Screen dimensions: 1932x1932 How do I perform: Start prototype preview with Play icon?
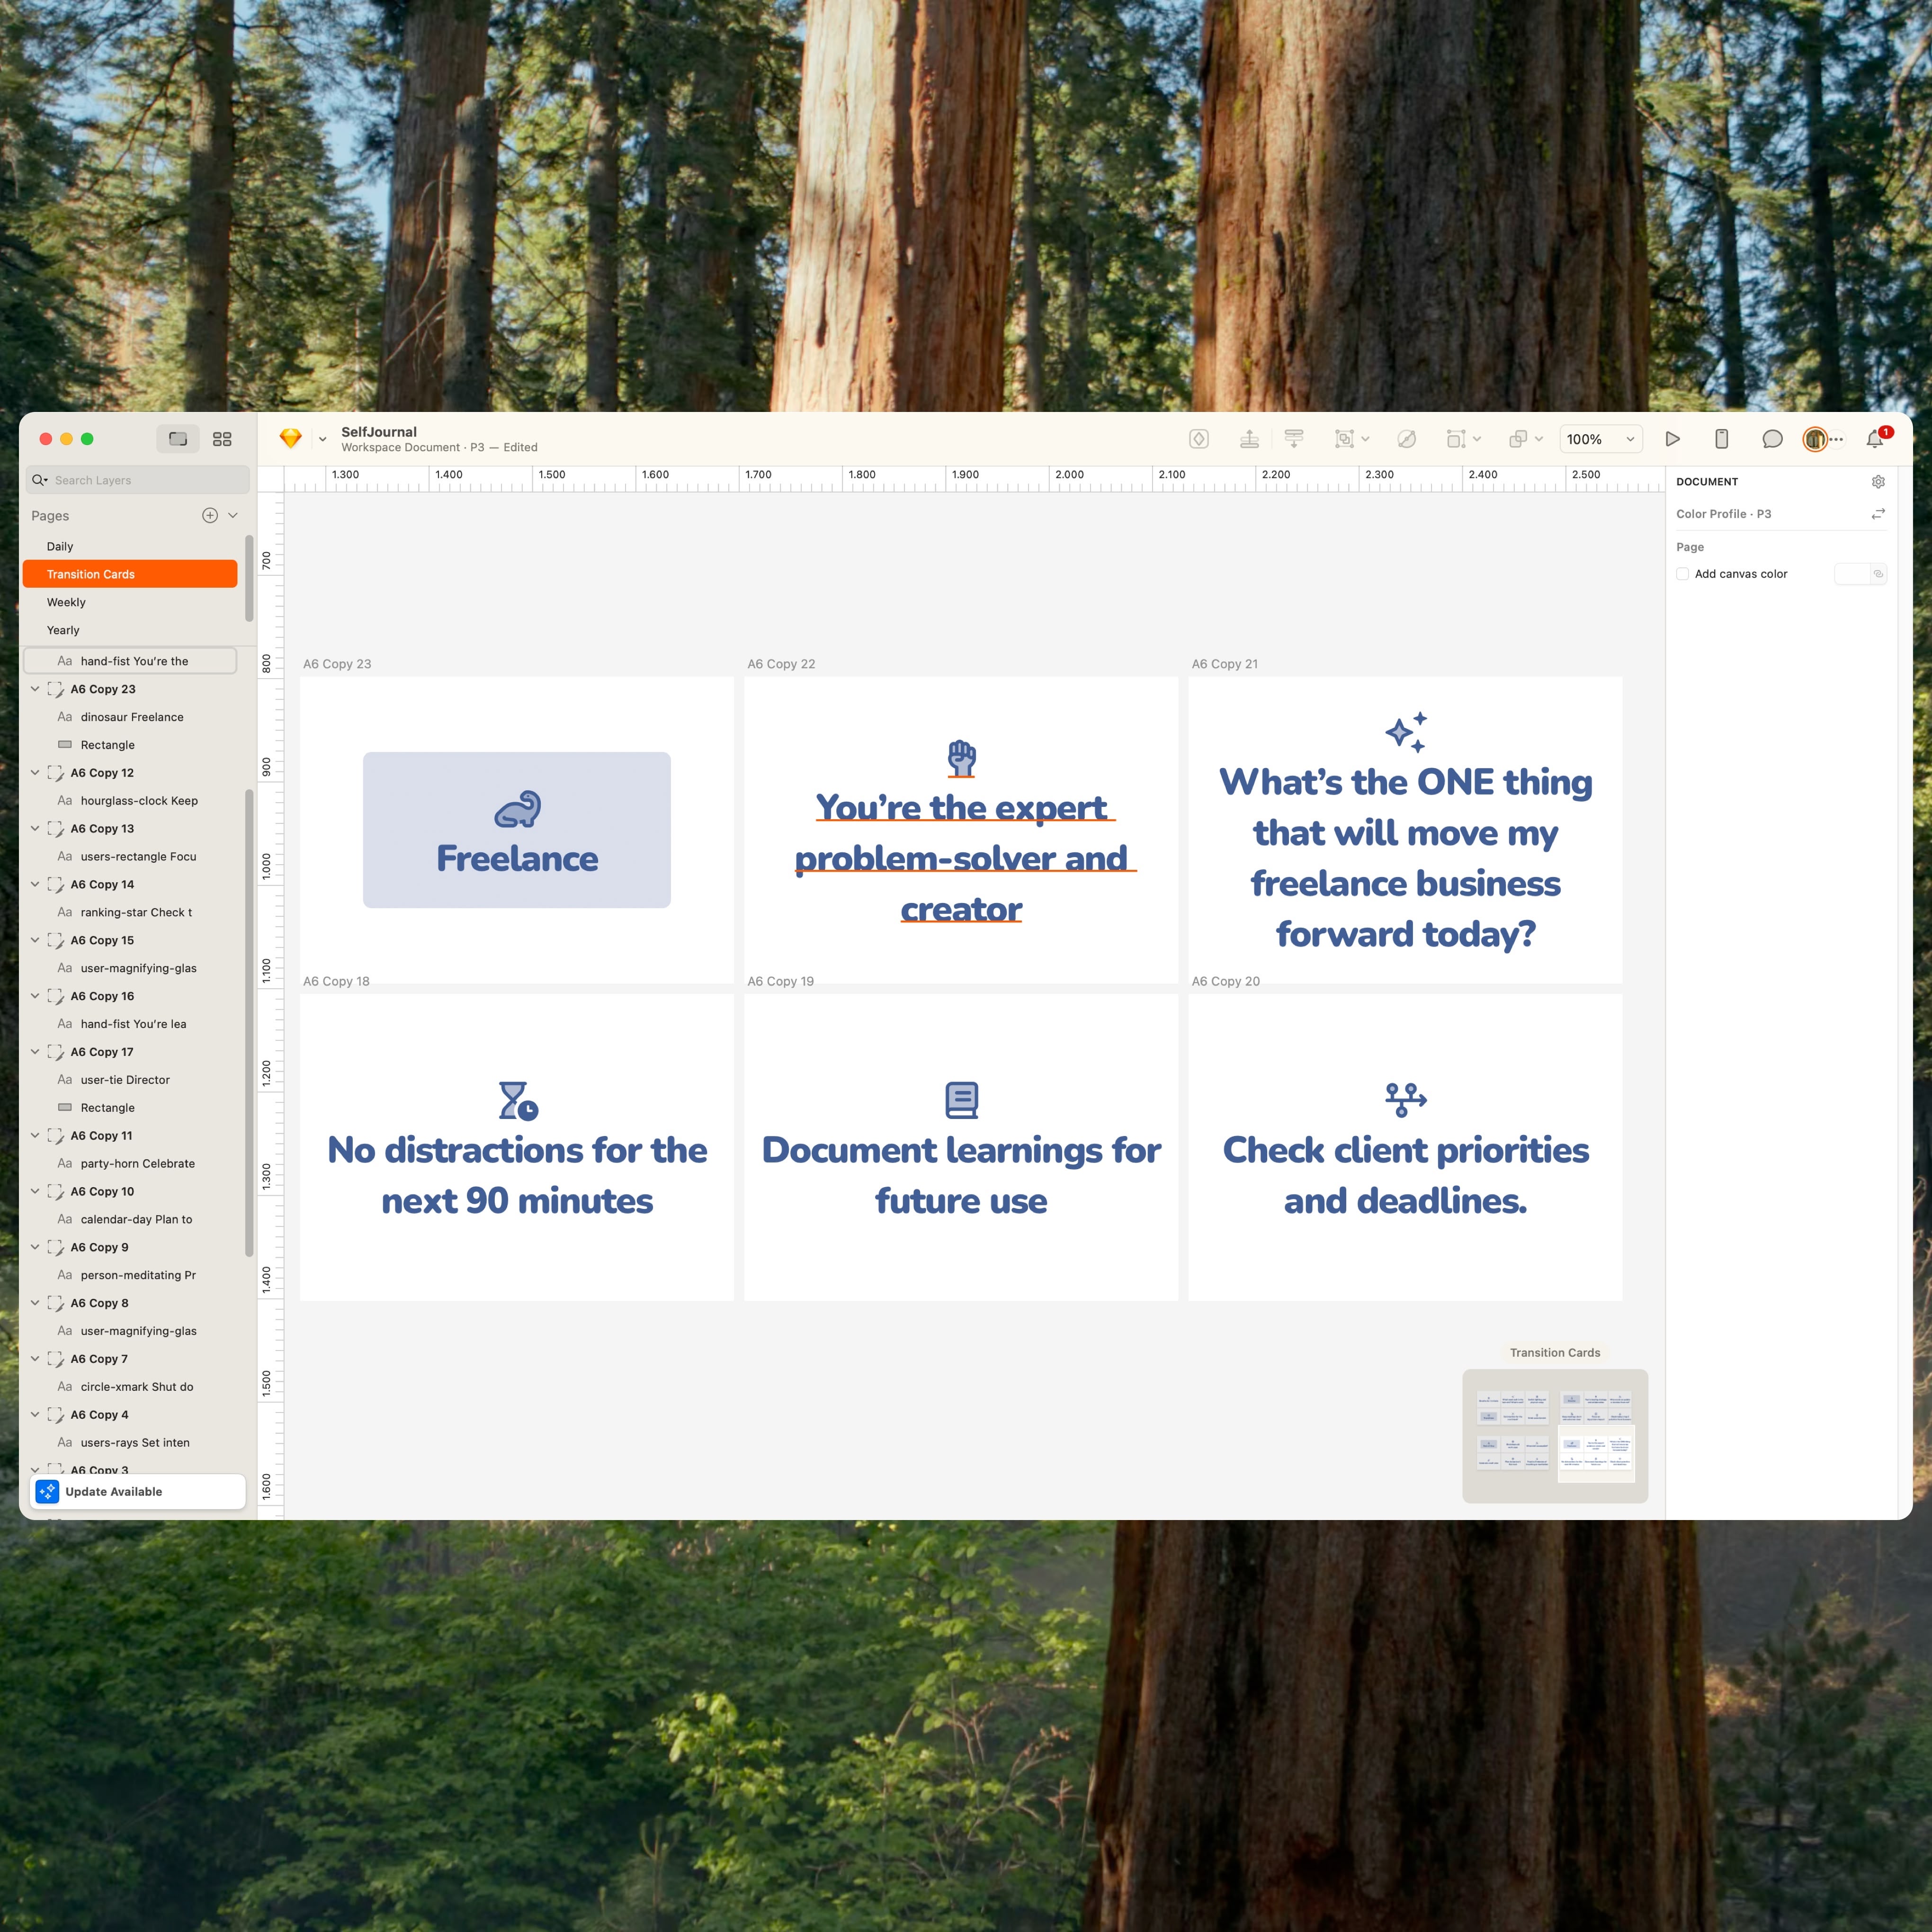click(1672, 439)
